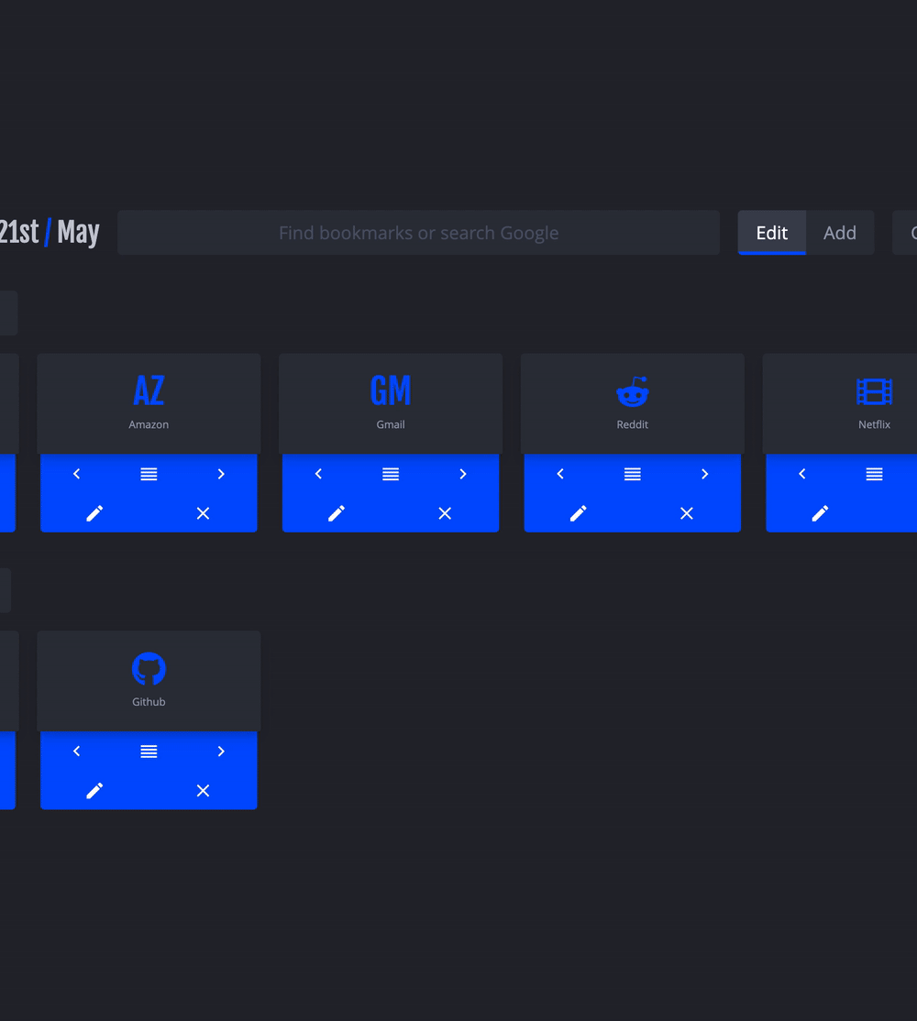Edit the Github bookmark with the pencil
This screenshot has width=917, height=1021.
tap(94, 790)
